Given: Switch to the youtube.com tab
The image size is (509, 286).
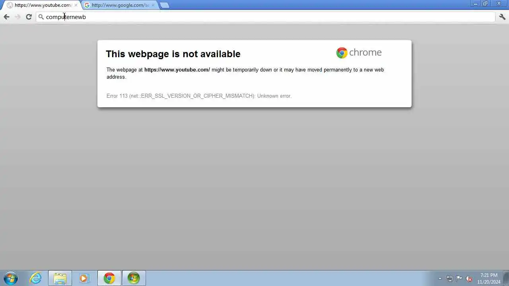Looking at the screenshot, I should tap(42, 5).
